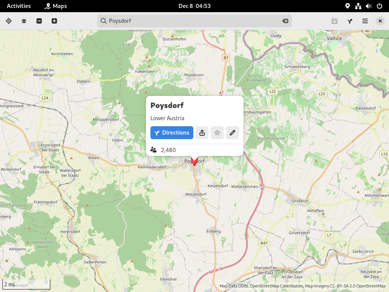Screen dimensions: 389x292
Task: Click the Großkrut town label
Action: pyautogui.click(x=300, y=201)
